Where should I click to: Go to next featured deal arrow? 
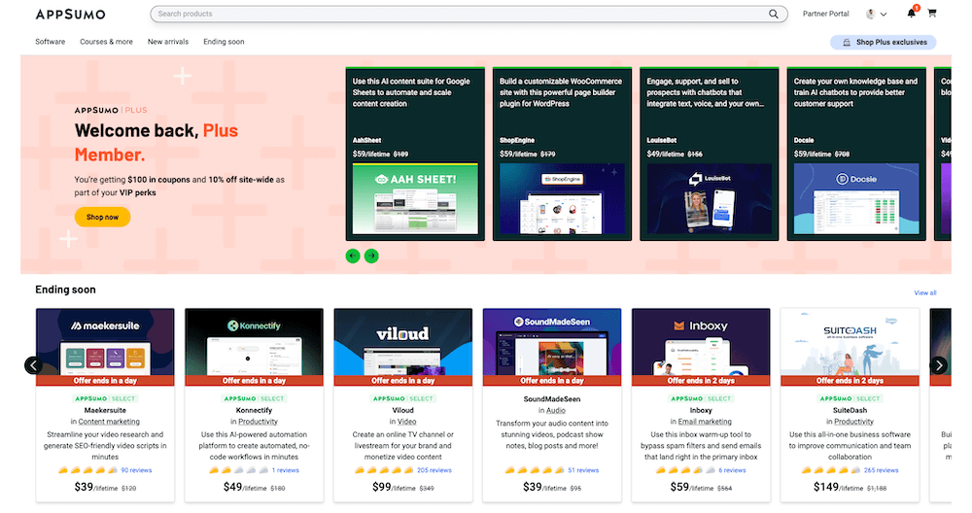click(371, 256)
